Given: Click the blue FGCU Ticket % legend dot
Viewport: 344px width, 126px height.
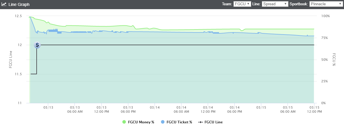Looking at the screenshot, I should [x=163, y=122].
